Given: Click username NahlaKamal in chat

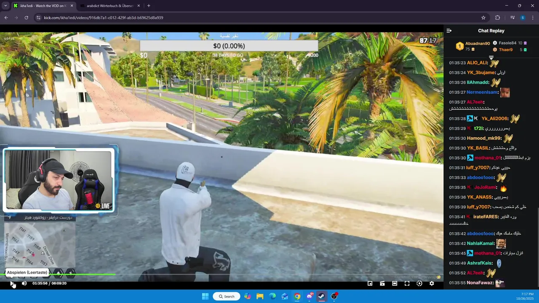Looking at the screenshot, I should pos(480,243).
